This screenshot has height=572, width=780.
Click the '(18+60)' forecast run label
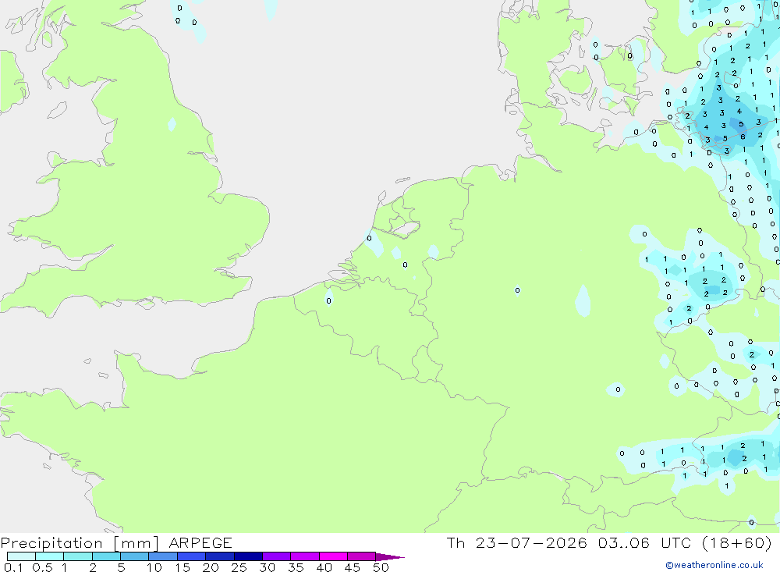737,542
